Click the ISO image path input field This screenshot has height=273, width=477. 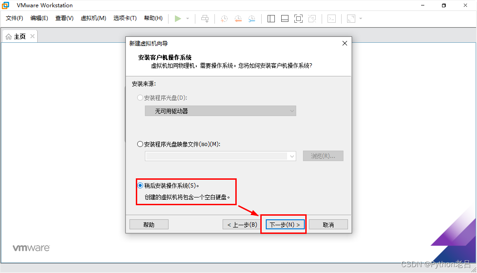[217, 157]
